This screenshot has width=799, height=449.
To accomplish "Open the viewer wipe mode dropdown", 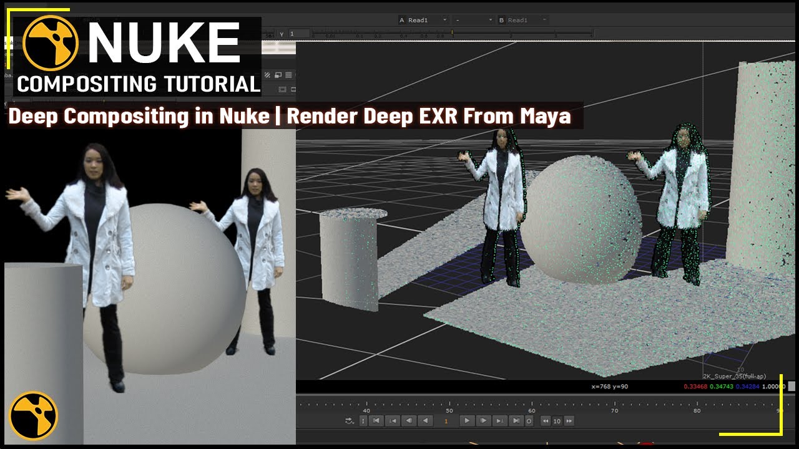I will pyautogui.click(x=473, y=20).
